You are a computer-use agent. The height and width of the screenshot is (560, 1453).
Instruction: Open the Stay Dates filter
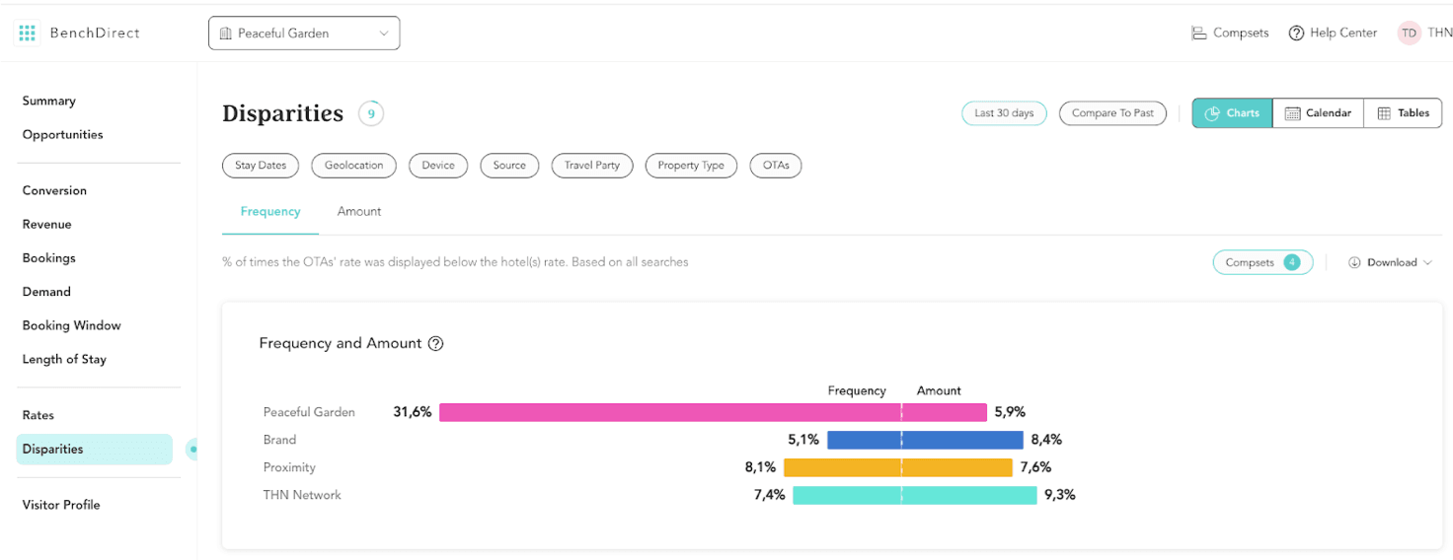pos(261,166)
